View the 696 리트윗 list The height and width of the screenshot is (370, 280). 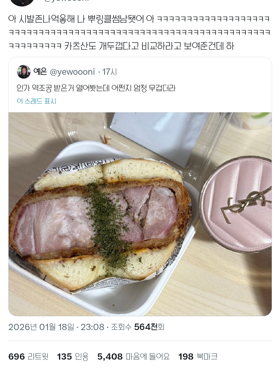(x=28, y=357)
